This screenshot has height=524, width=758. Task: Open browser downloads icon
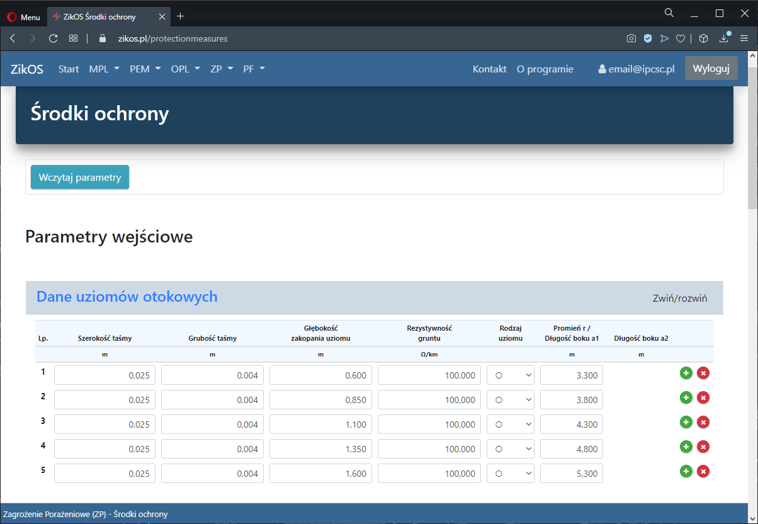[x=724, y=38]
